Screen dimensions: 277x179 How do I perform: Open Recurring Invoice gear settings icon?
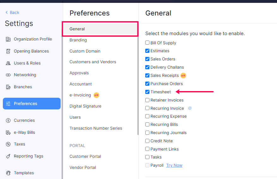click(190, 108)
